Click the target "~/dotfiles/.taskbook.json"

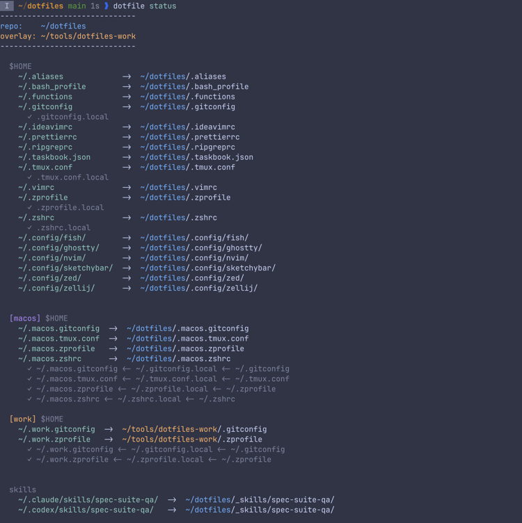pyautogui.click(x=196, y=157)
